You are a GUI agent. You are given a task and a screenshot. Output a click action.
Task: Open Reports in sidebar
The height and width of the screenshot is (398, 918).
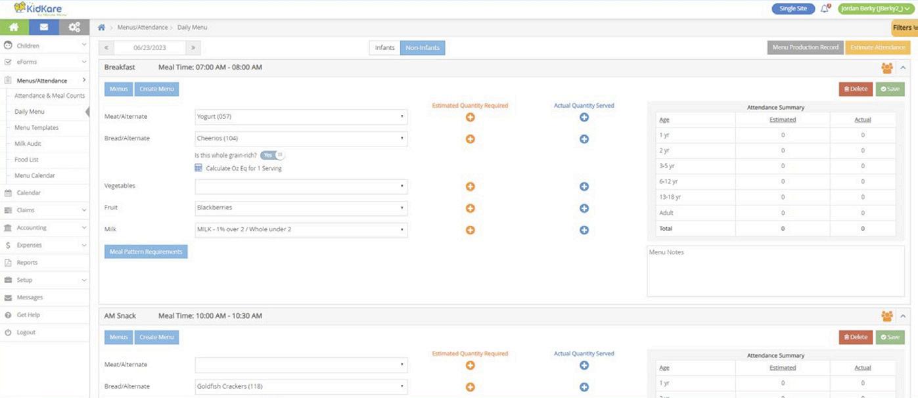45,263
